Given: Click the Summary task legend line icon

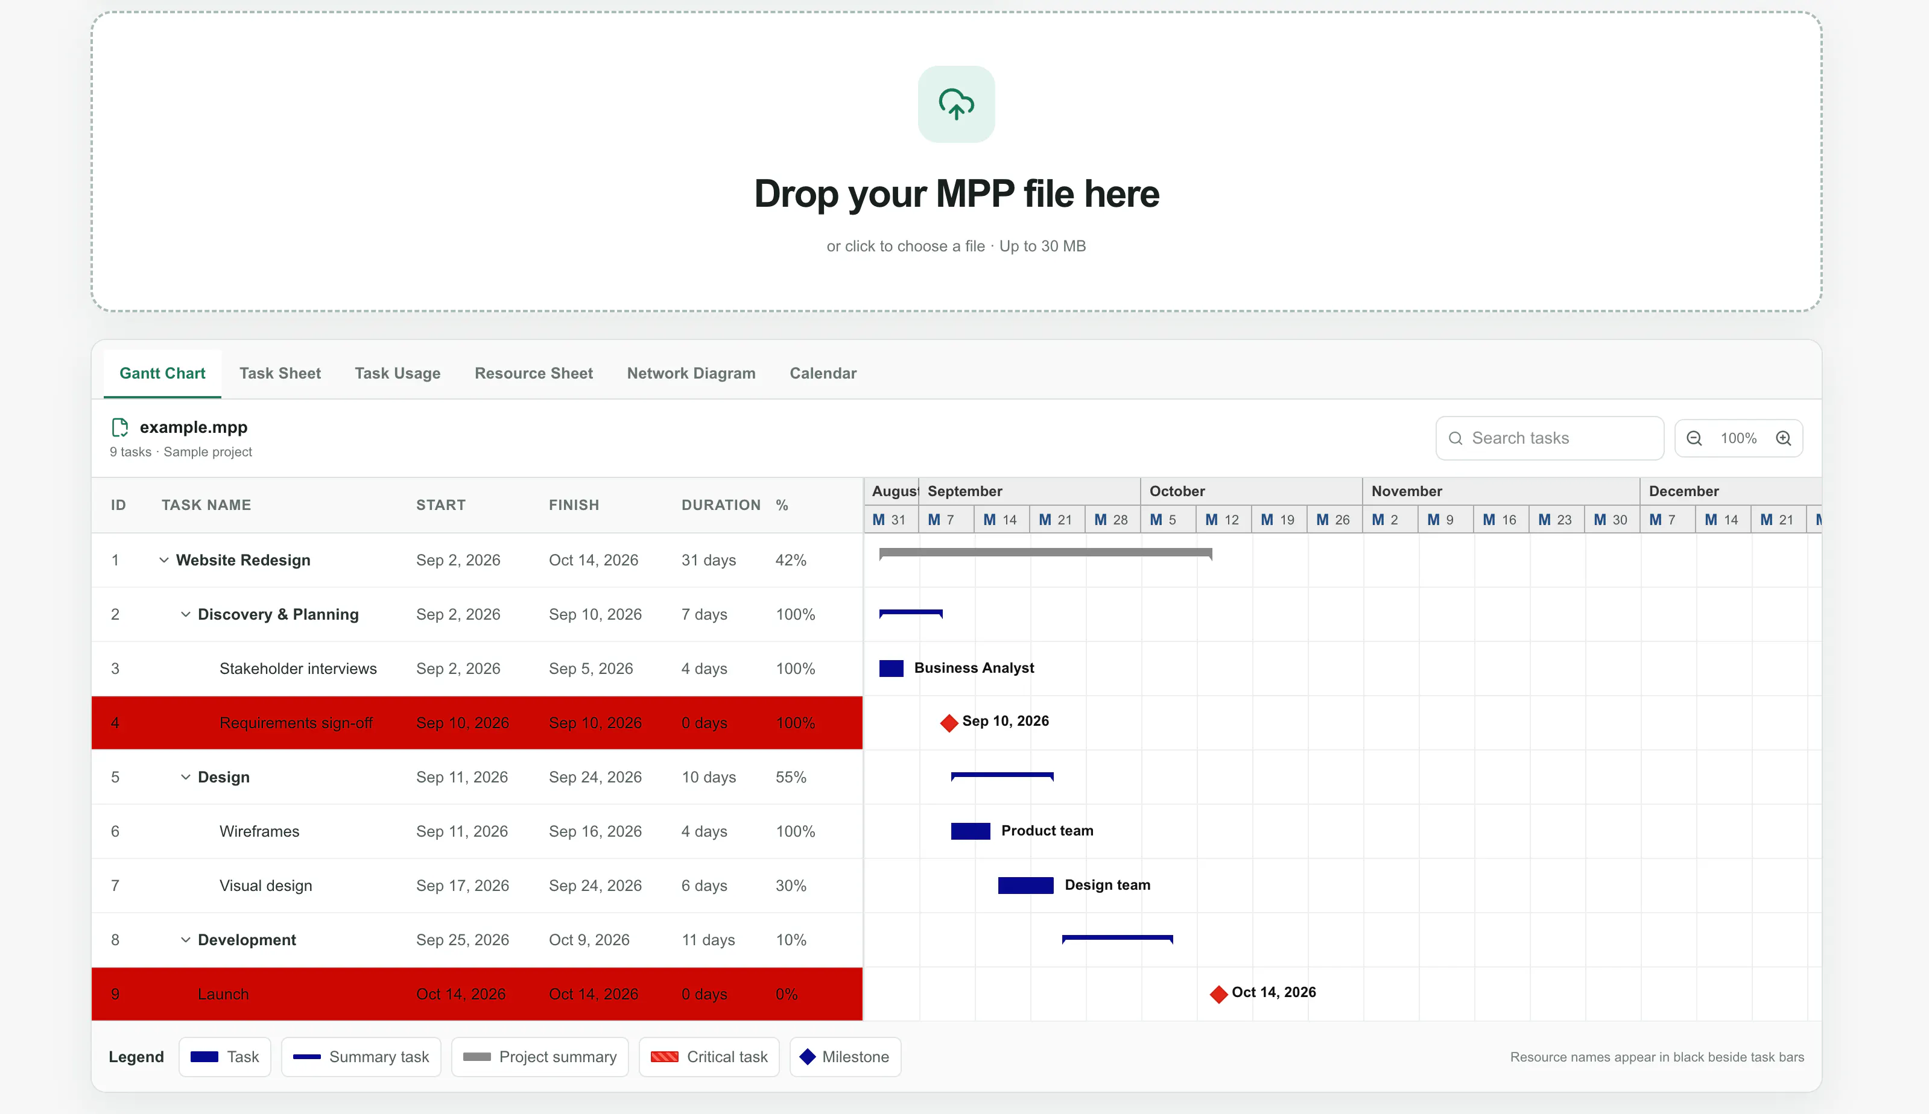Looking at the screenshot, I should click(x=306, y=1057).
